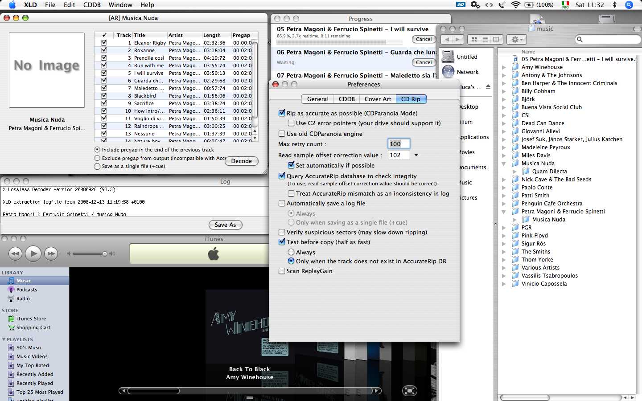The height and width of the screenshot is (401, 642).
Task: Select Save as a single file (+cue)
Action: click(x=97, y=166)
